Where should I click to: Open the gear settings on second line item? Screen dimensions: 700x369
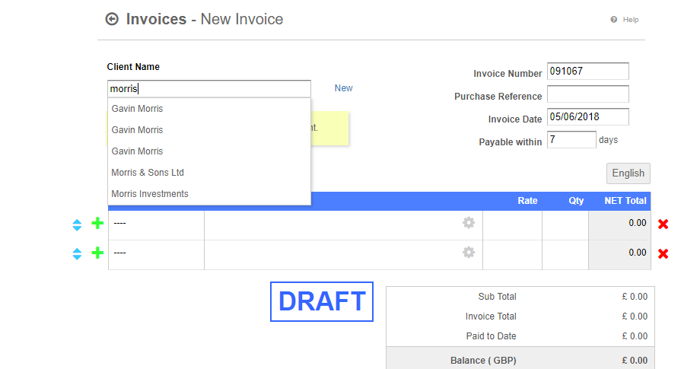[469, 253]
